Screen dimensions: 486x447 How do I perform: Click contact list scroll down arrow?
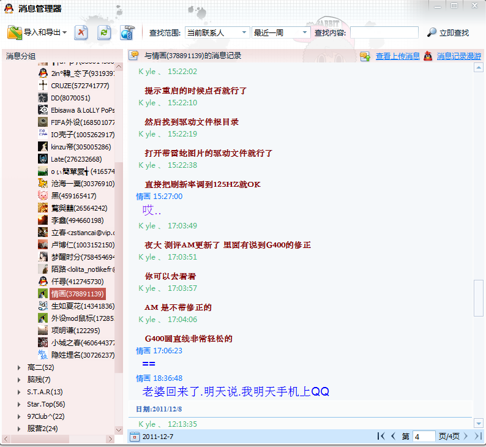click(x=119, y=430)
